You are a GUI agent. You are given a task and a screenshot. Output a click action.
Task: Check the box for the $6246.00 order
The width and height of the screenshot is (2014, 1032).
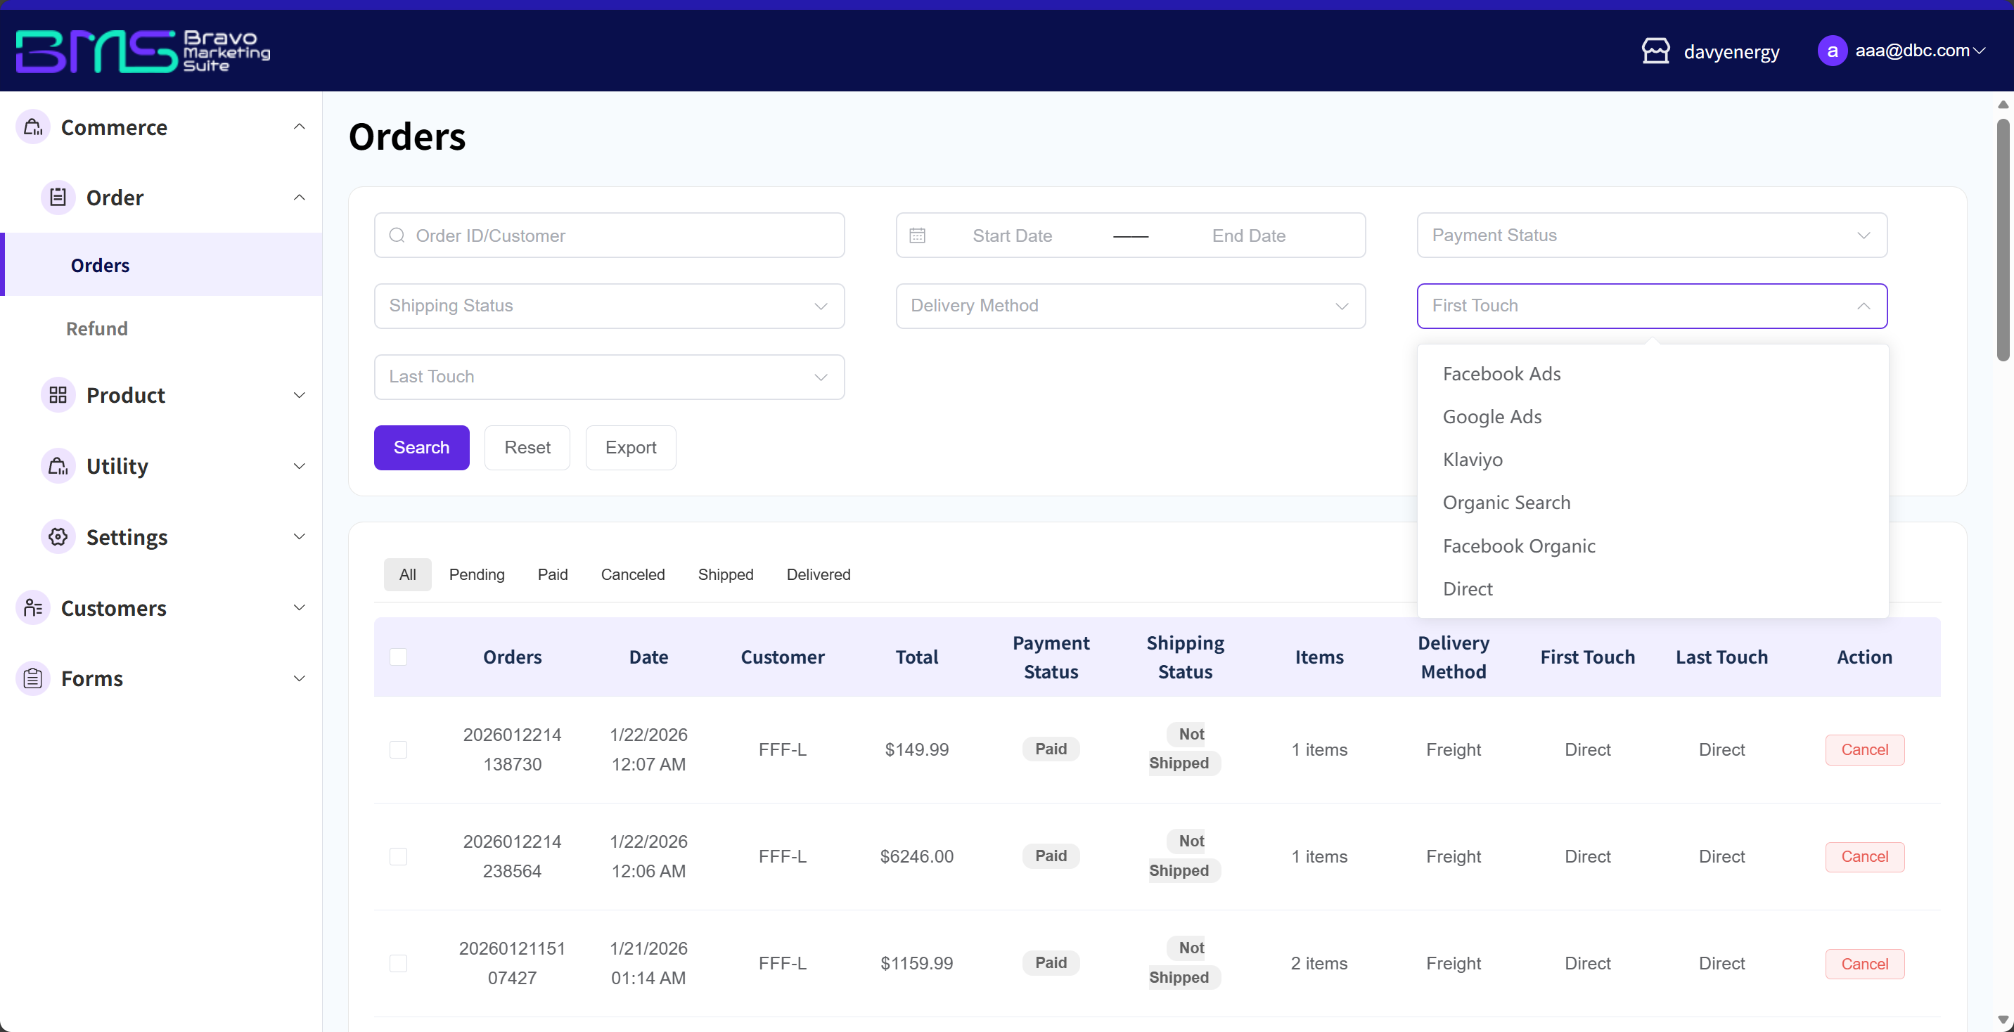click(x=398, y=856)
